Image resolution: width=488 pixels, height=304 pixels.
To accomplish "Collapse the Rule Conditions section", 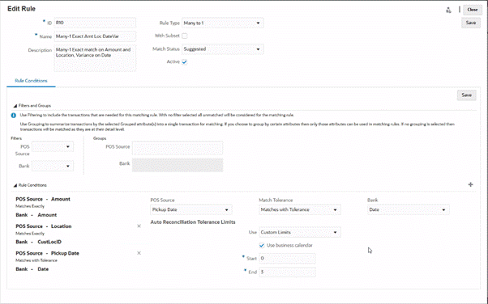I will pos(15,185).
